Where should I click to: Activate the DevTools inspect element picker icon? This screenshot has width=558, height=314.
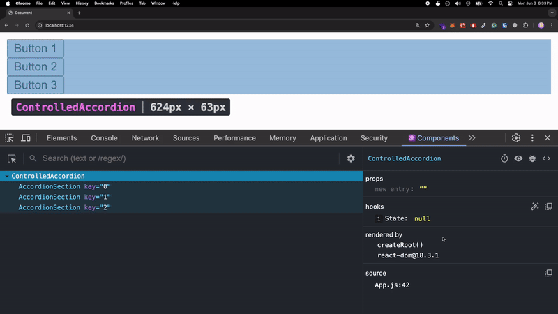click(x=9, y=137)
